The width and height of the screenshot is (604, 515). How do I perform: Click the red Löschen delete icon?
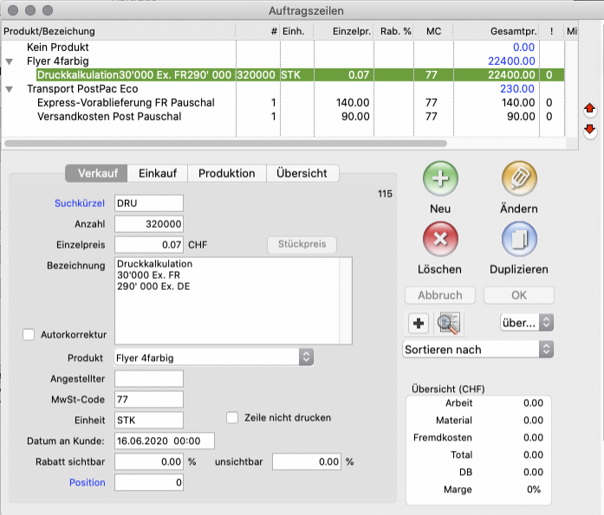[440, 240]
